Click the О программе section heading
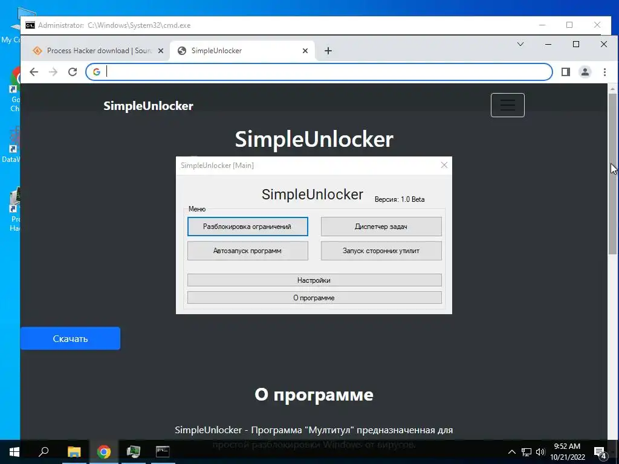The image size is (619, 464). point(314,395)
